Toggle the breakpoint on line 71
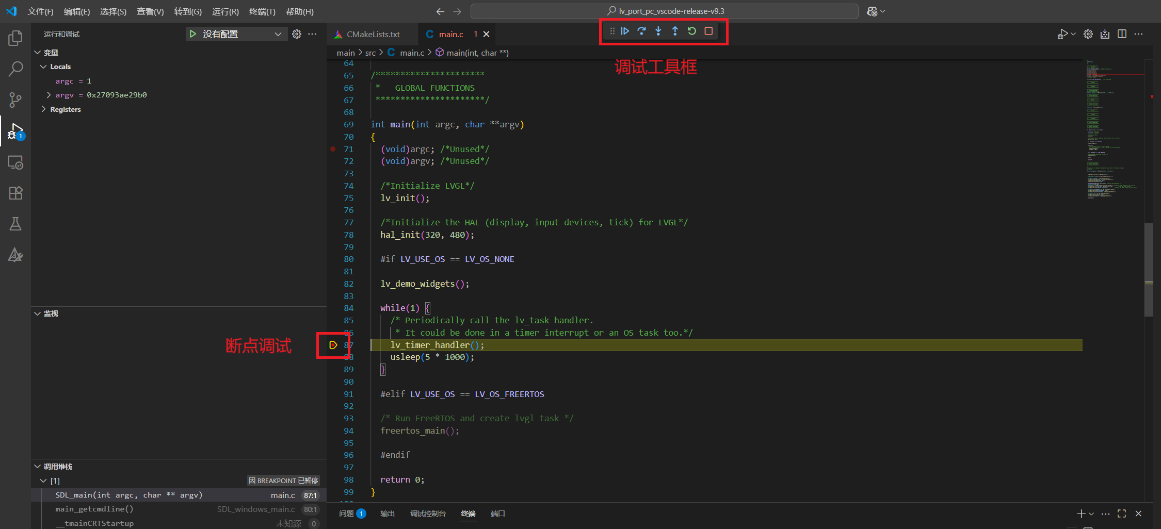The height and width of the screenshot is (529, 1161). 333,149
